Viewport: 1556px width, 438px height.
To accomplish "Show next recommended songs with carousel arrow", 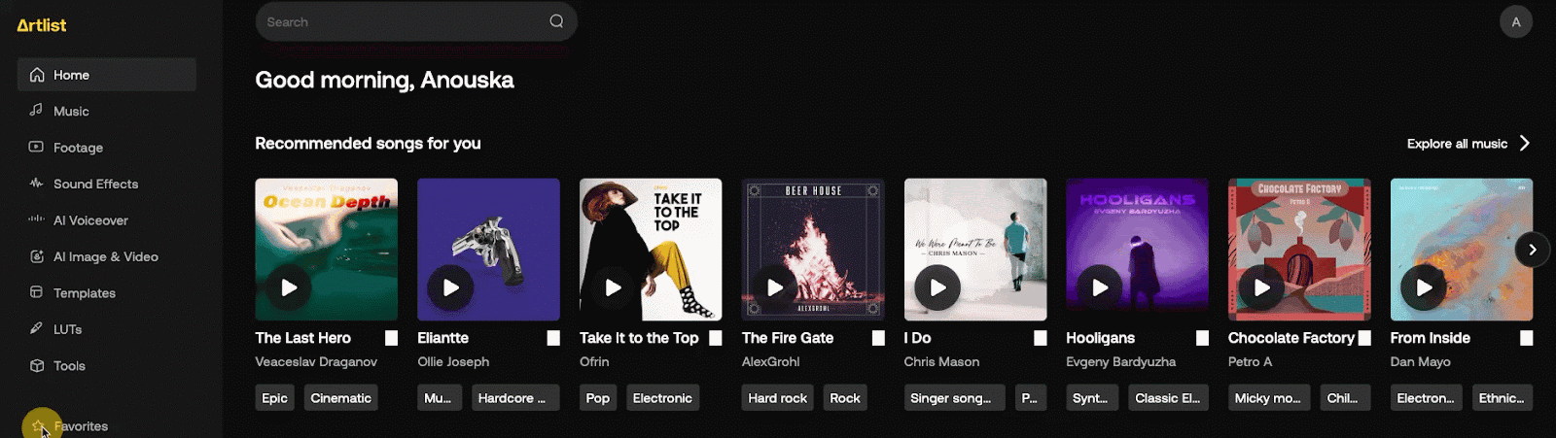I will tap(1532, 250).
